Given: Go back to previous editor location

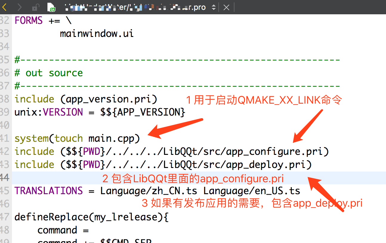Looking at the screenshot, I should pyautogui.click(x=4, y=7).
